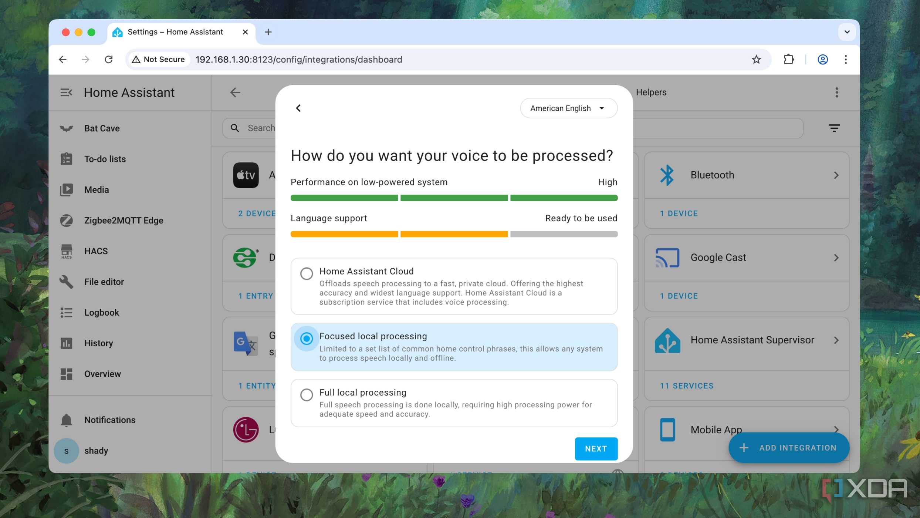Open the American English language dropdown

[568, 108]
